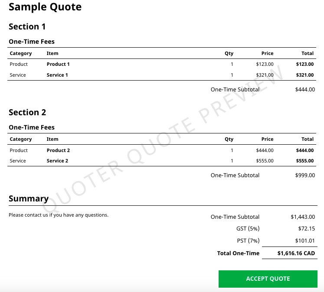Viewport: 324px width, 292px height.
Task: Select the 'Sample Quote' title heading
Action: (x=45, y=7)
